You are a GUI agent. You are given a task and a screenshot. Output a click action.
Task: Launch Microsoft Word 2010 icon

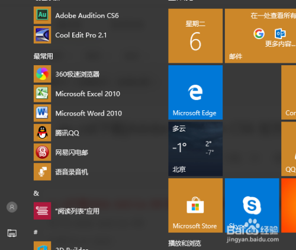(42, 113)
